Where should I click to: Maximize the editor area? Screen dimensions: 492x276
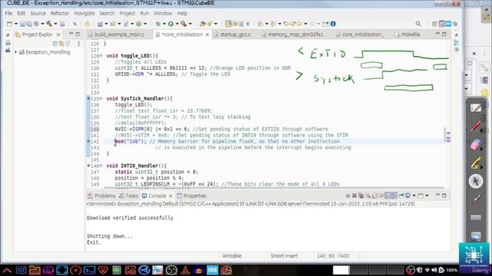point(444,34)
